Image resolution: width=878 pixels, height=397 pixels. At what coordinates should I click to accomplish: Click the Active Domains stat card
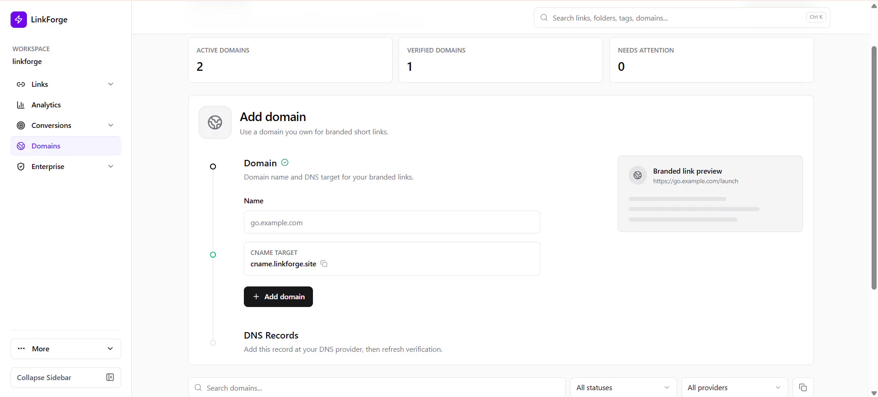(x=290, y=60)
